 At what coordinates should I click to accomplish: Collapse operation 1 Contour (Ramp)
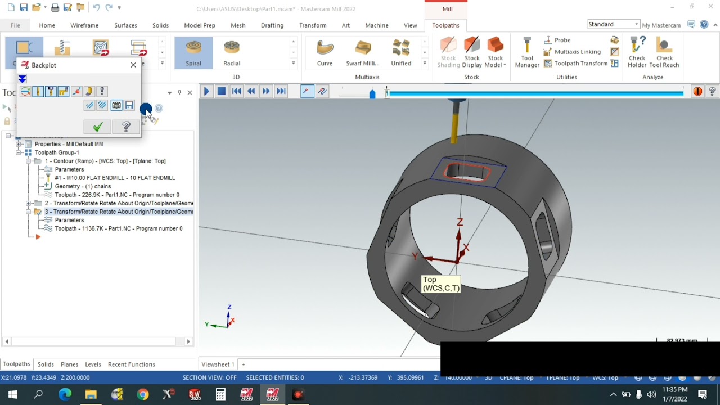pos(28,161)
